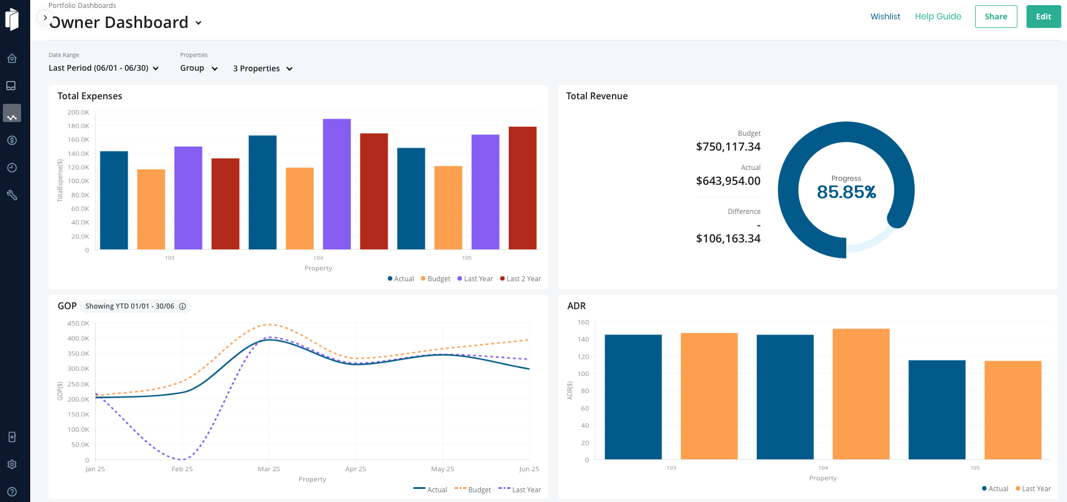Click the GOP info icon
The width and height of the screenshot is (1067, 502).
coord(182,306)
